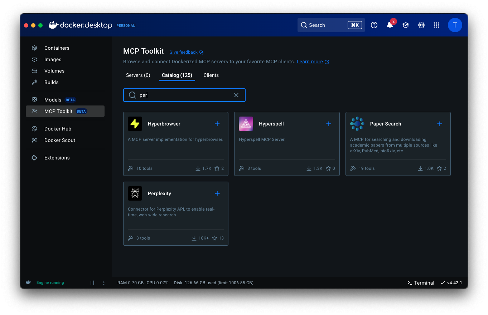Select the Catalog (125) tab
Viewport: 488px width, 315px height.
coord(177,75)
